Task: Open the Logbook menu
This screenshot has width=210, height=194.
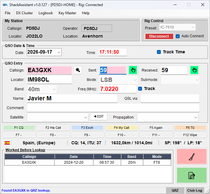Action: click(x=46, y=13)
